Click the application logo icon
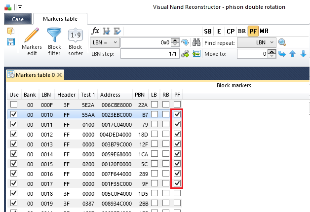This screenshot has width=310, height=212. pos(8,7)
